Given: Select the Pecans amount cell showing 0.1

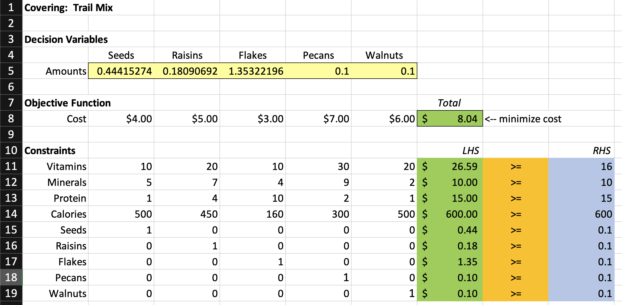Looking at the screenshot, I should click(x=318, y=71).
